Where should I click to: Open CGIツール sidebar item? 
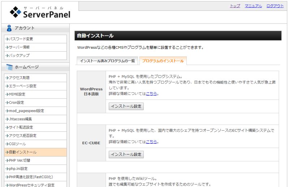(35, 144)
